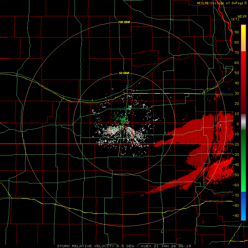The height and width of the screenshot is (248, 248).
Task: Click the 60 value on velocity scale
Action: click(x=237, y=63)
